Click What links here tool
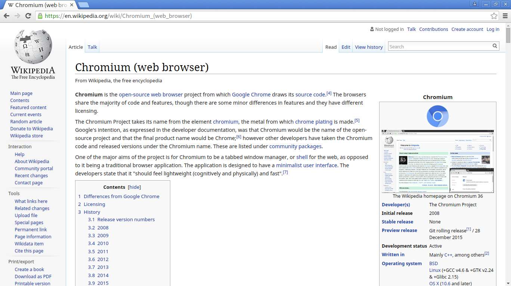The height and width of the screenshot is (286, 511). (x=31, y=201)
